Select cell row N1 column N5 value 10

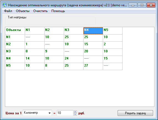point(113,38)
